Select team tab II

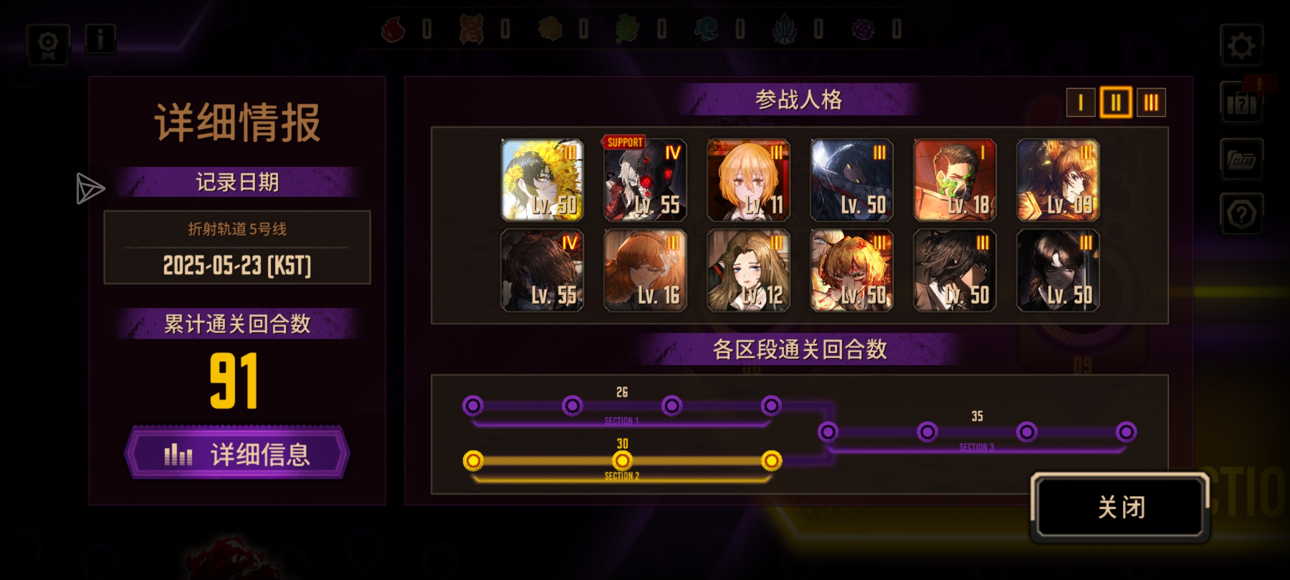[x=1116, y=102]
